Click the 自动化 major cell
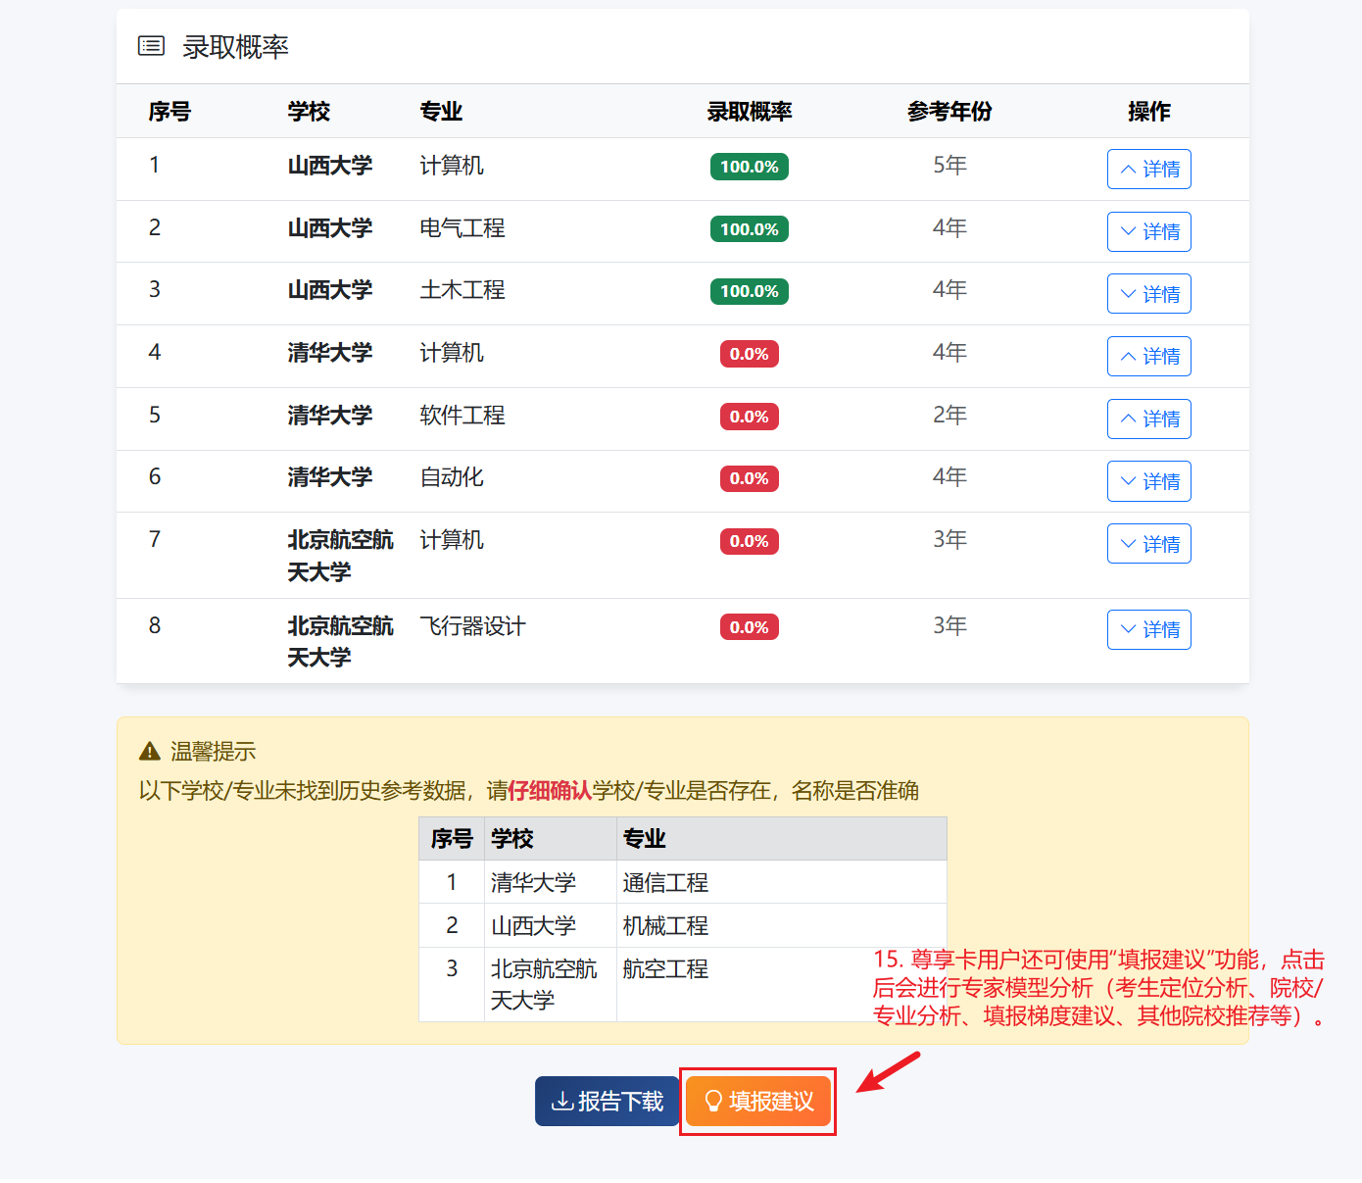Image resolution: width=1362 pixels, height=1183 pixels. [452, 477]
